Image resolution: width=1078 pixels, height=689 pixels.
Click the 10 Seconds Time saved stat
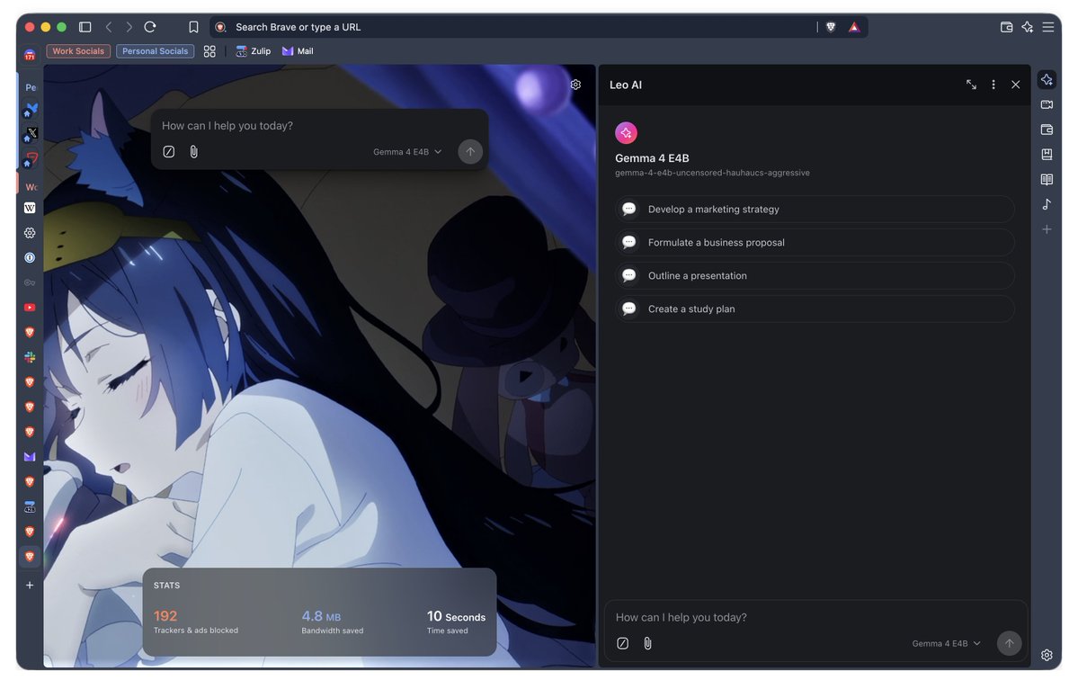coord(456,621)
